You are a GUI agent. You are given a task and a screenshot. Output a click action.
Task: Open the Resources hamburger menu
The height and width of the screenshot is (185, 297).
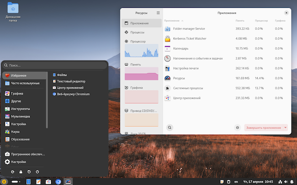point(158,13)
